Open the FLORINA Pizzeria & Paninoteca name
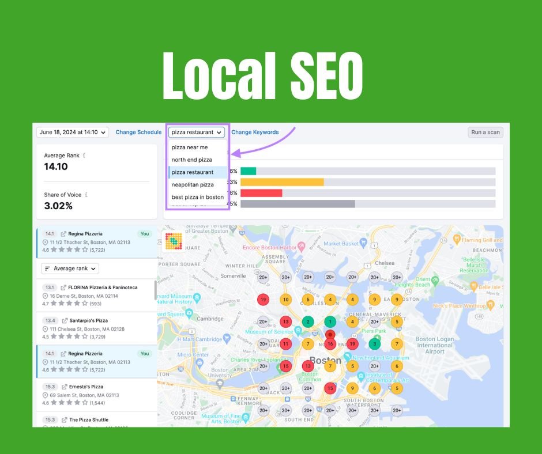The height and width of the screenshot is (454, 542). (103, 287)
